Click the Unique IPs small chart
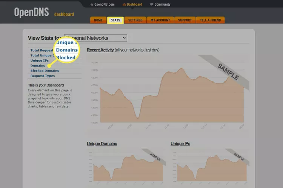This screenshot has width=283, height=188. coord(210,167)
